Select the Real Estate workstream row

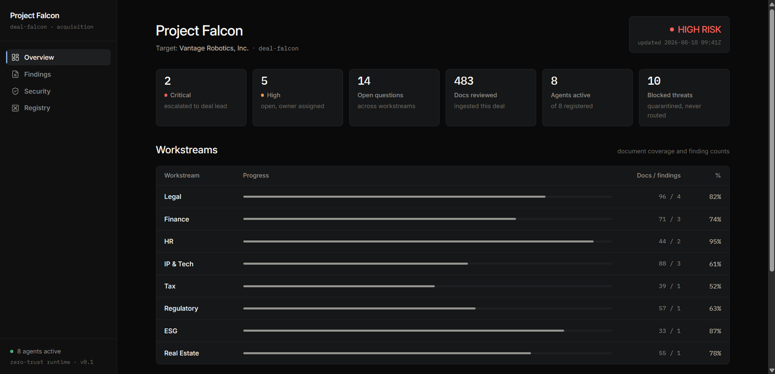442,353
